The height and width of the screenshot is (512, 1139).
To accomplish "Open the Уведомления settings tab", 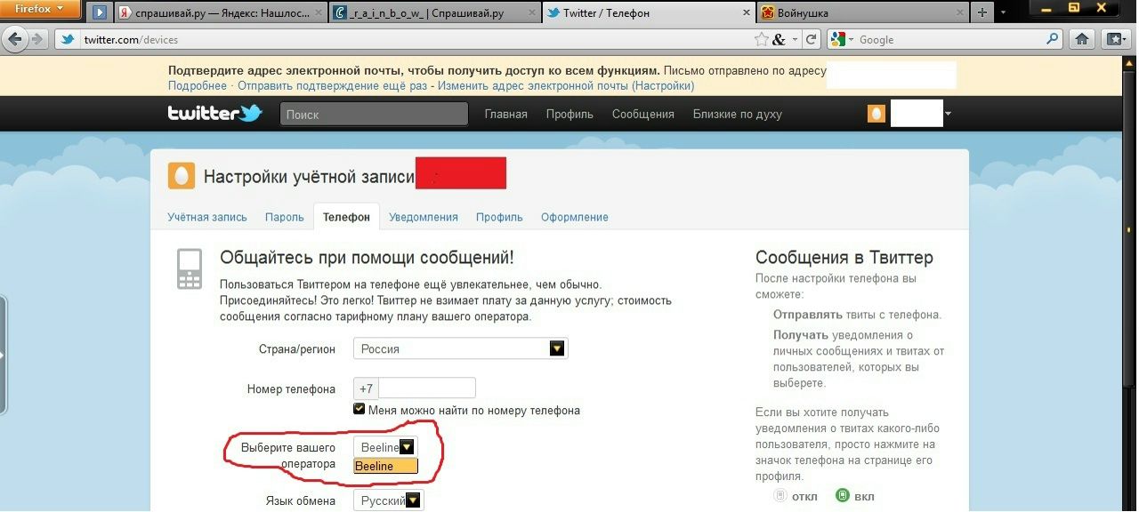I will coord(424,217).
